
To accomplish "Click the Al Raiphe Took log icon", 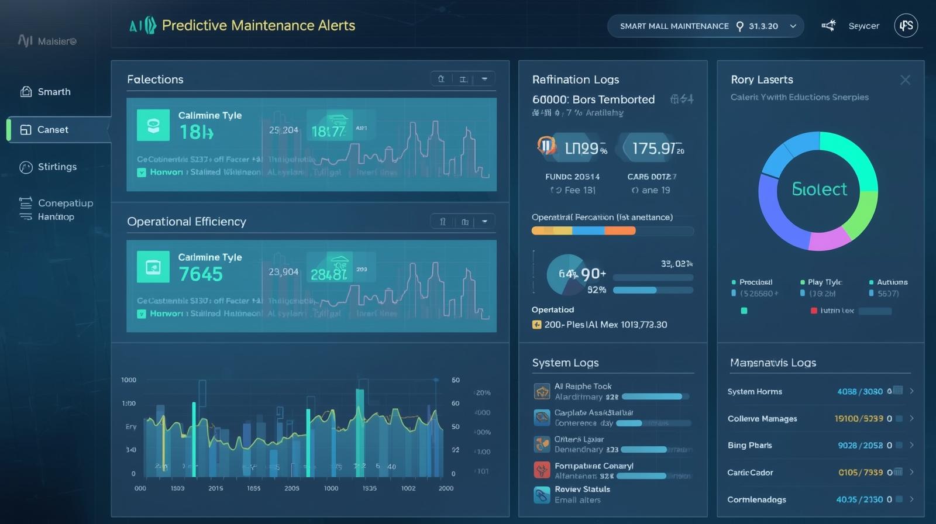I will pyautogui.click(x=542, y=391).
